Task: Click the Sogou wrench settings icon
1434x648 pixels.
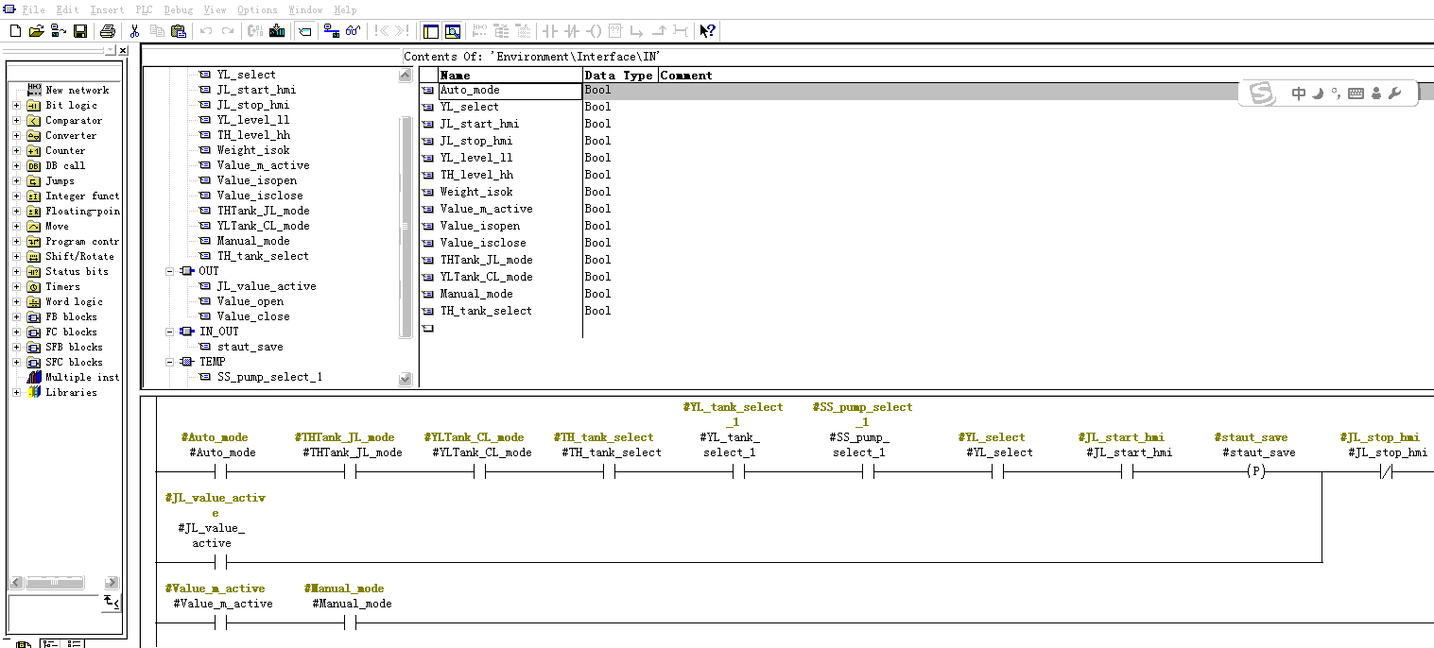Action: click(1394, 93)
